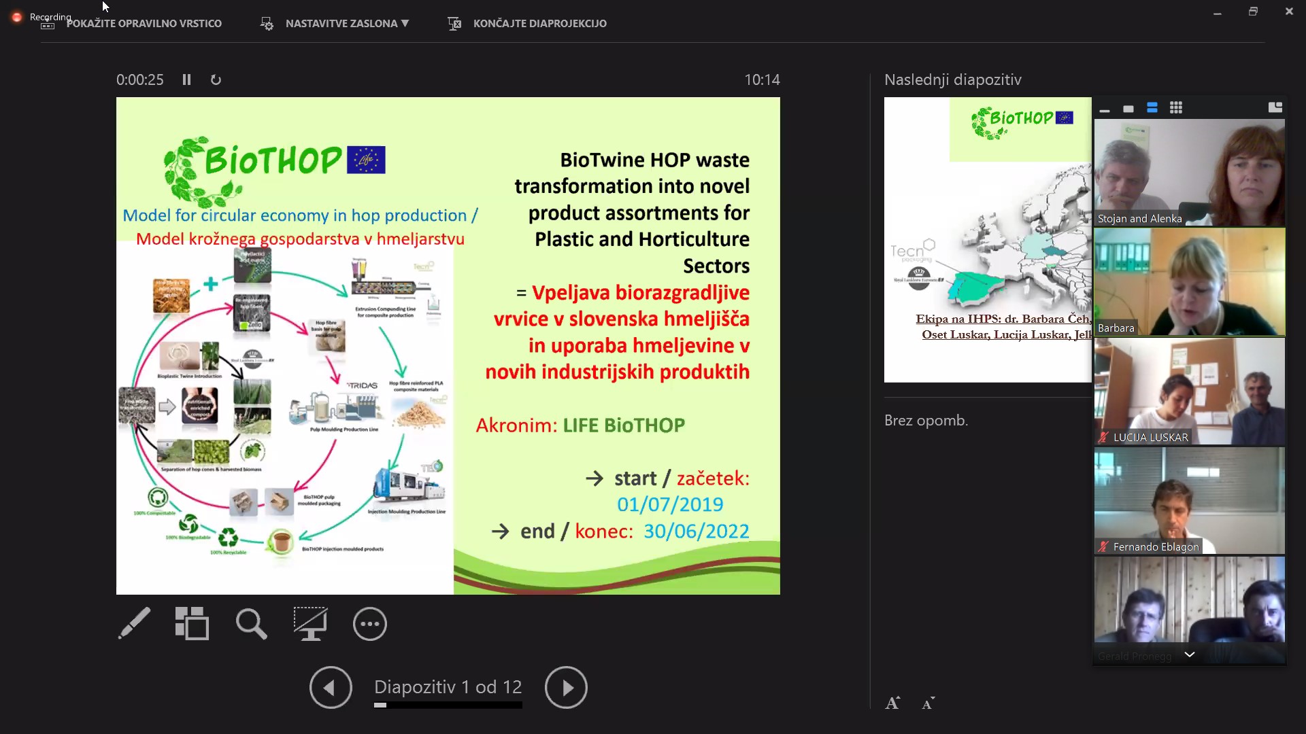
Task: Switch video panel to single speaker view
Action: click(1128, 108)
